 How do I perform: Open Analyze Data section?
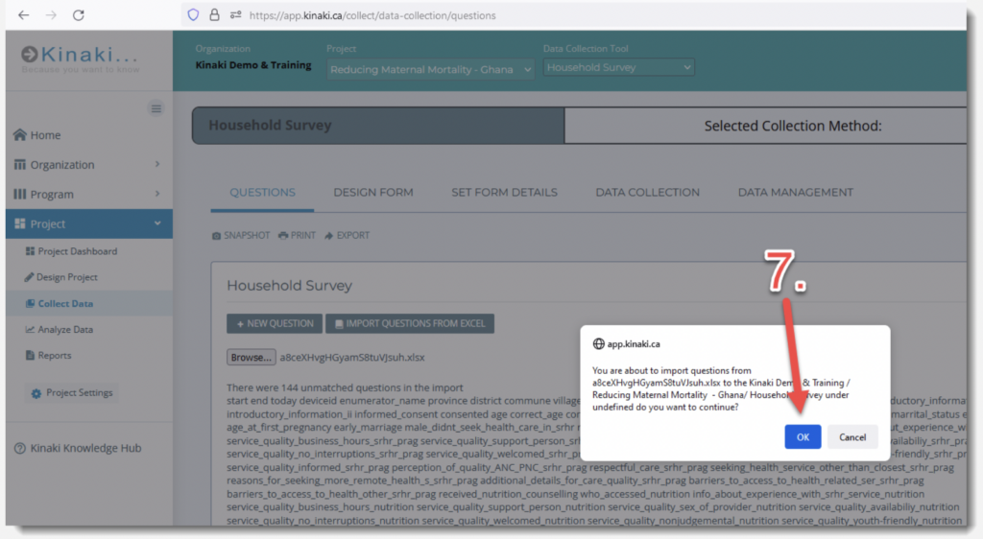65,329
